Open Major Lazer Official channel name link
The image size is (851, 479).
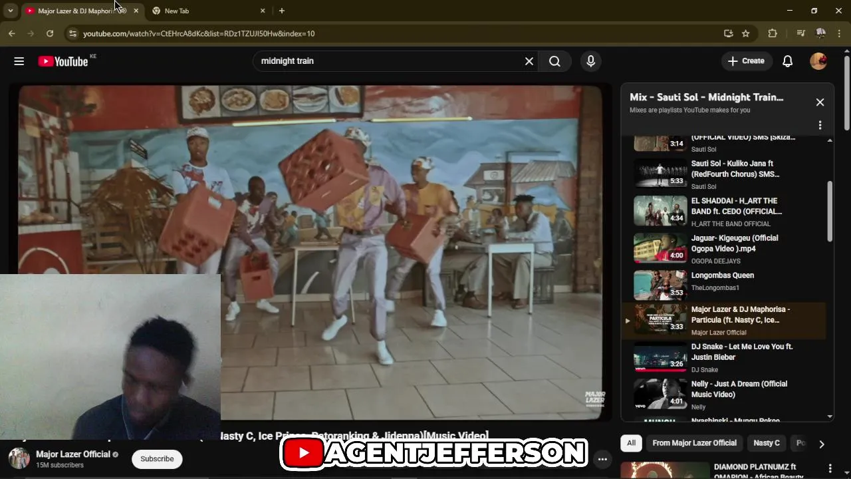click(x=73, y=454)
